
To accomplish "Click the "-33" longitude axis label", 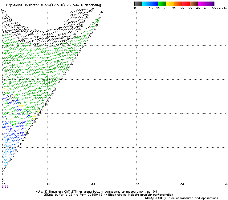I will click(x=181, y=184).
